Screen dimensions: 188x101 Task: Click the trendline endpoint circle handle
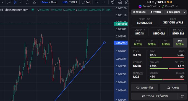click(x=105, y=43)
